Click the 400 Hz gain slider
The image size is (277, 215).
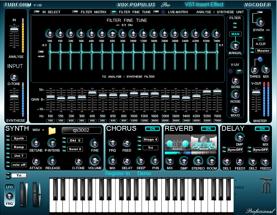coord(92,93)
